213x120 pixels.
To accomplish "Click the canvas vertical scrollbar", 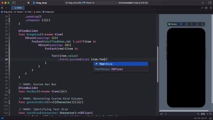I will click(x=212, y=59).
